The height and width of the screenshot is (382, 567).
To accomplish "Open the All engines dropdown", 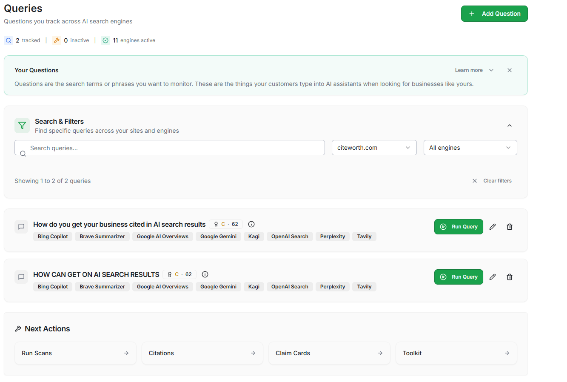I will click(470, 148).
